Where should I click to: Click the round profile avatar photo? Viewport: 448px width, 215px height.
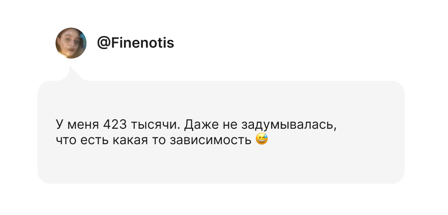tap(71, 43)
